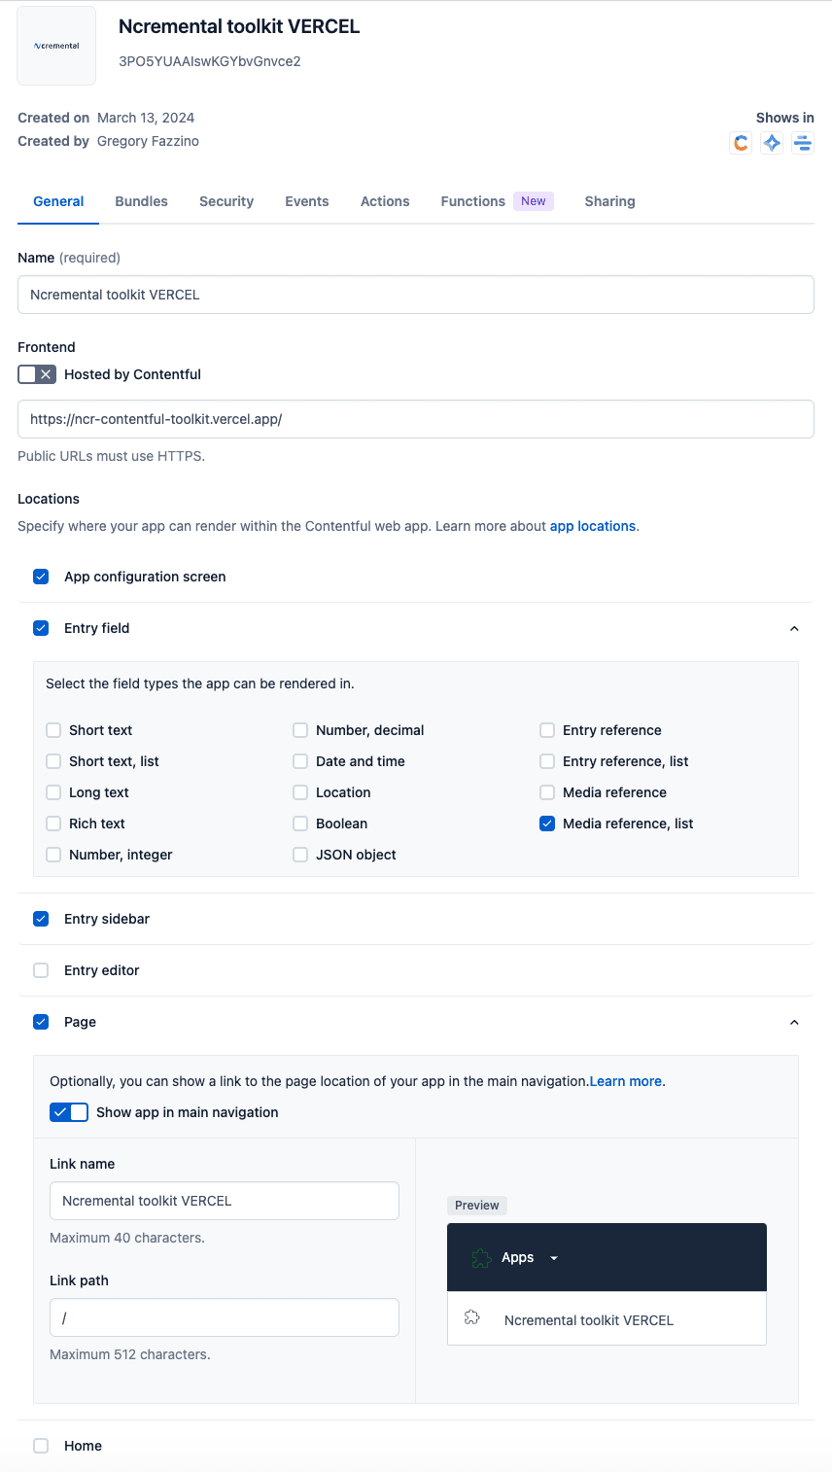Check the Home location checkbox

[x=41, y=1446]
